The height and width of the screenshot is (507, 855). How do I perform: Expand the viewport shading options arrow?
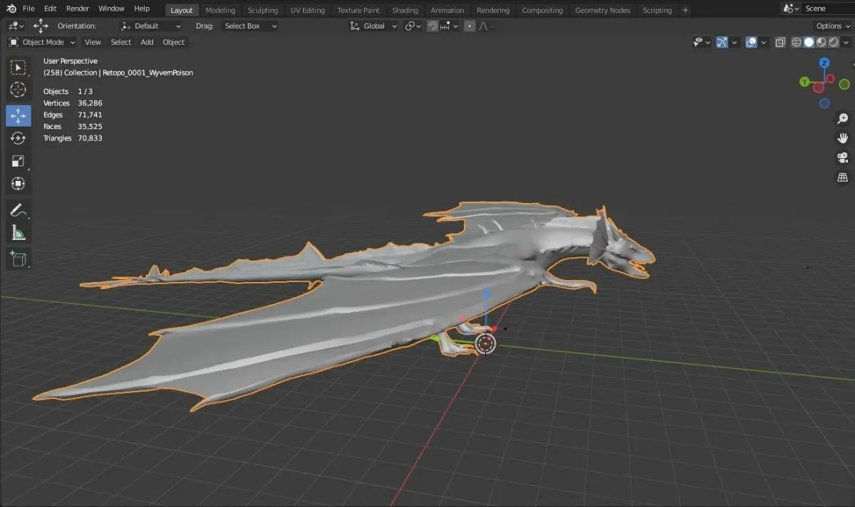(x=847, y=43)
